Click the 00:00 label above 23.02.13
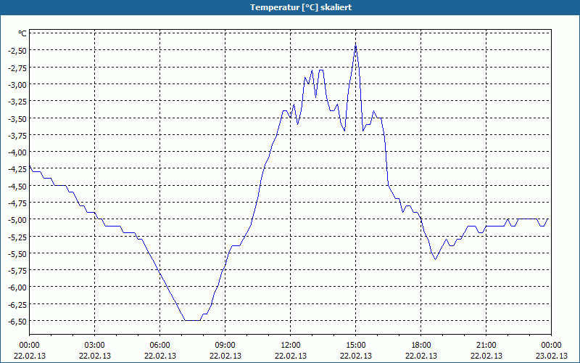580x363 pixels. pos(551,346)
